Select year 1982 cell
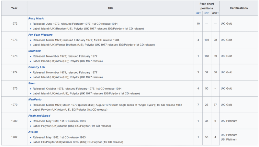 [x=14, y=137]
